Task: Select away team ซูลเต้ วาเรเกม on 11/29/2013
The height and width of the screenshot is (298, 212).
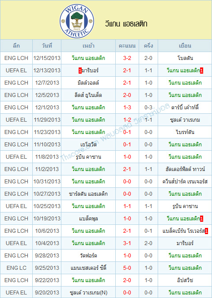Action: (185, 120)
